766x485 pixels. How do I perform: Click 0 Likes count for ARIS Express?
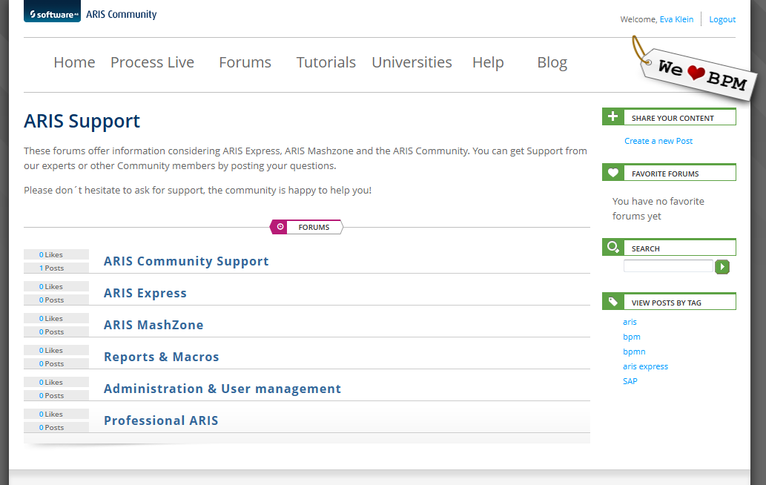56,287
